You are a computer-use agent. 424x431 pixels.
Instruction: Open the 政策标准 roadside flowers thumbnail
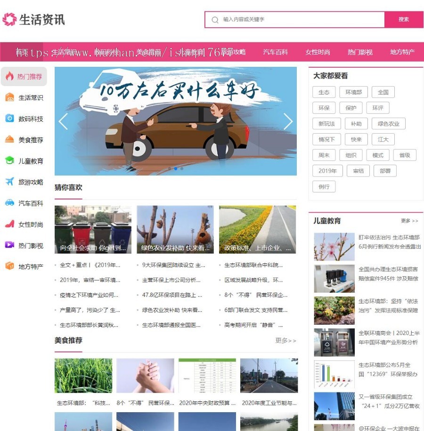(x=258, y=230)
